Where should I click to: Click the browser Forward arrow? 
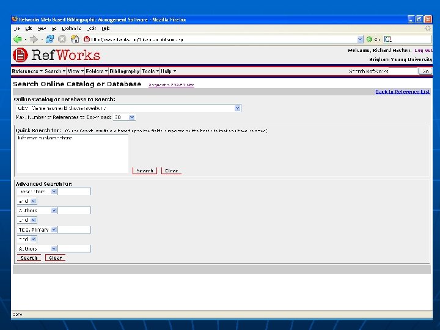pos(34,39)
